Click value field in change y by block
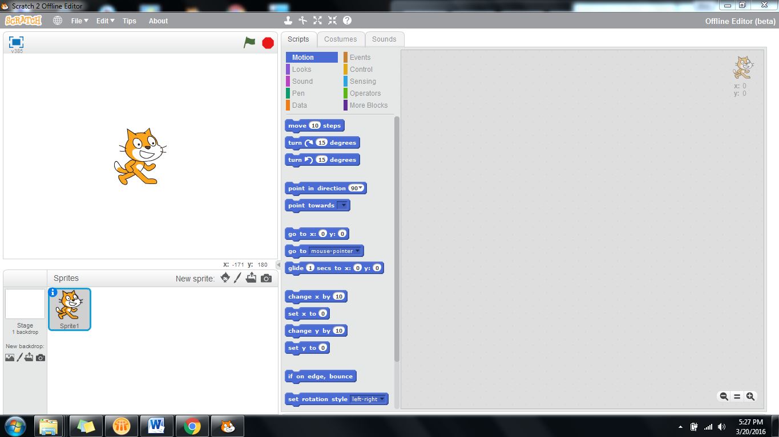The height and width of the screenshot is (437, 779). (339, 331)
